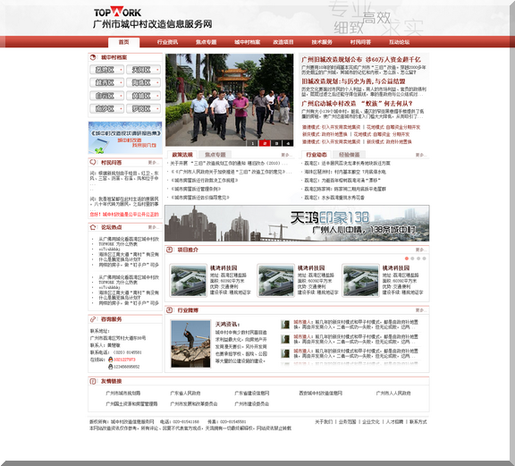Screen dimensions: 515x466
Task: Click the 友情链接 header icon
Action: point(93,381)
